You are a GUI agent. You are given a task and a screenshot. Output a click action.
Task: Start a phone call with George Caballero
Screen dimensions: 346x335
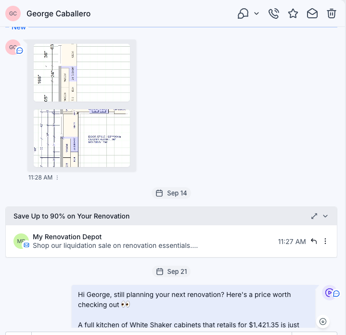tap(274, 13)
